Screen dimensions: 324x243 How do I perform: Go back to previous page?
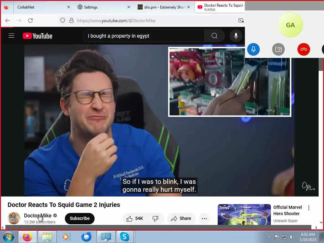click(8, 21)
